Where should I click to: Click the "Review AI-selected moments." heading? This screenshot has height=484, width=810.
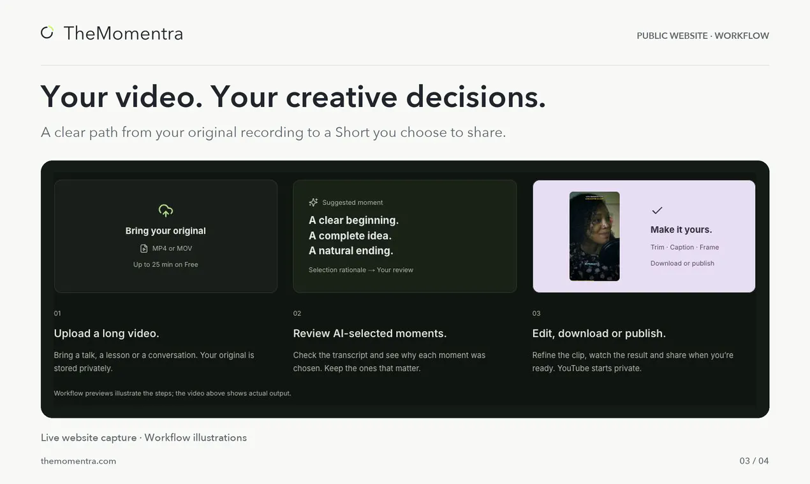[370, 333]
